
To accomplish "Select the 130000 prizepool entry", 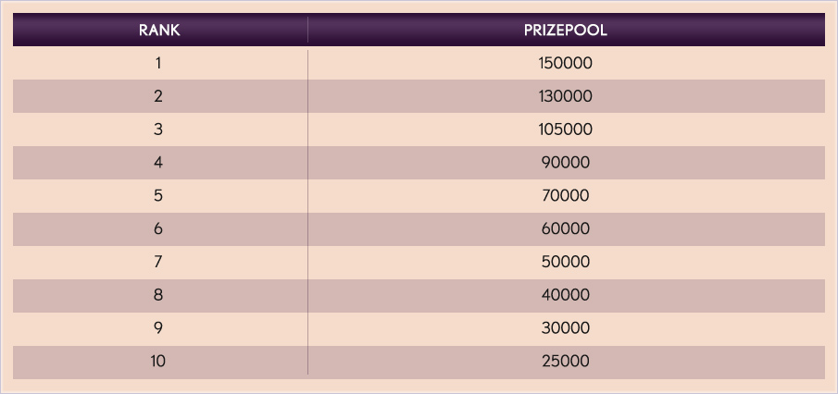I will click(566, 96).
